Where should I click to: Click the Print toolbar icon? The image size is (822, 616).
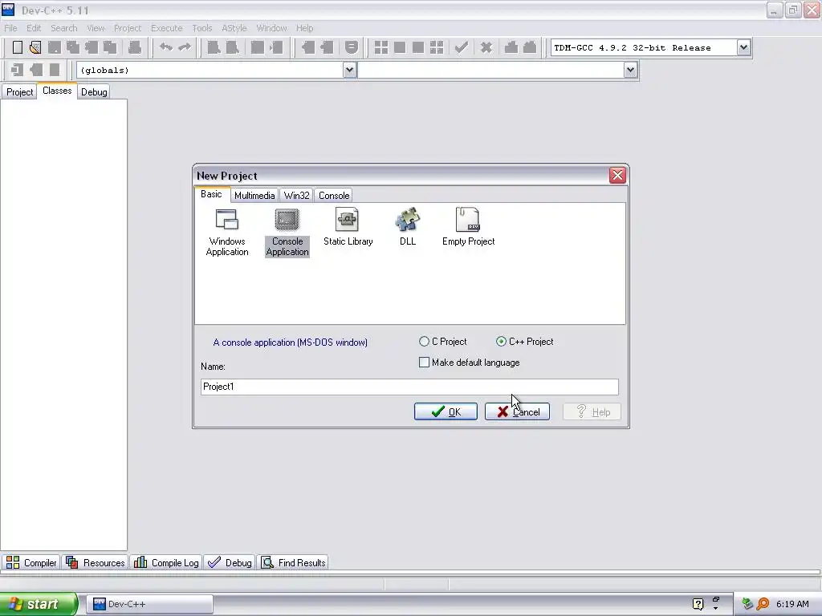(x=135, y=47)
